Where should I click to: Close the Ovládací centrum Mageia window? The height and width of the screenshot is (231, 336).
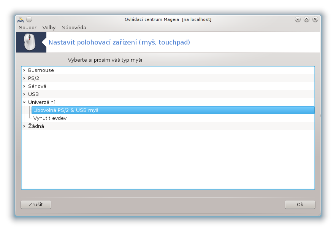pos(315,19)
